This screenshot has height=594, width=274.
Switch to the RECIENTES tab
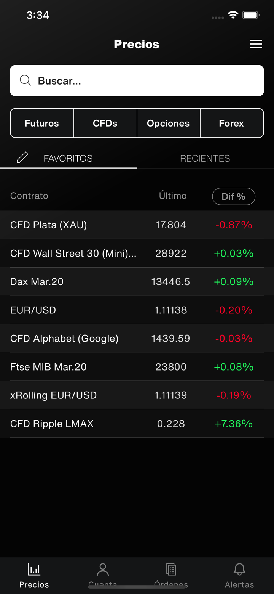pyautogui.click(x=205, y=158)
